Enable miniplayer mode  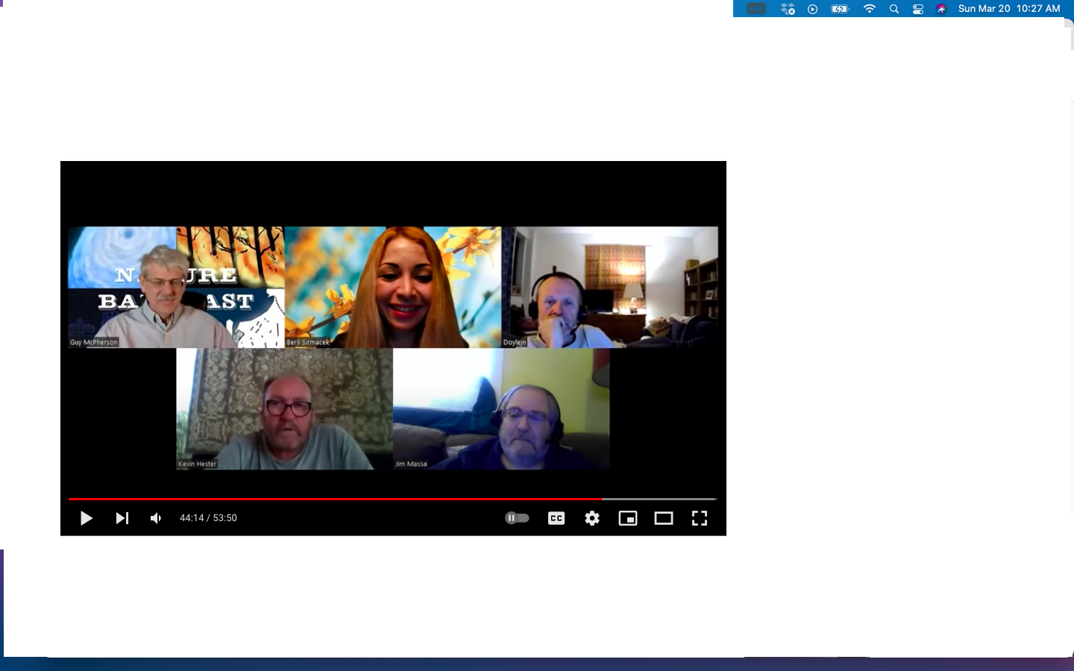(x=628, y=518)
